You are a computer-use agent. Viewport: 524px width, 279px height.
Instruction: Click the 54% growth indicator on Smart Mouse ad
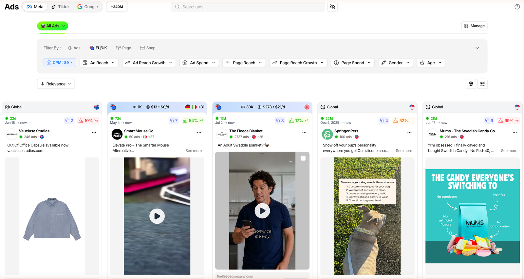[193, 121]
